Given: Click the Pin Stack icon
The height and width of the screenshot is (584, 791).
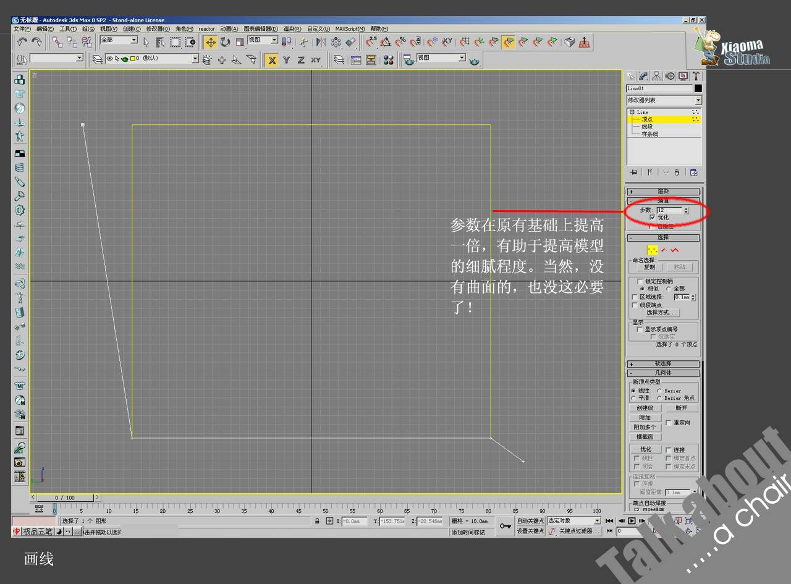Looking at the screenshot, I should click(x=633, y=172).
